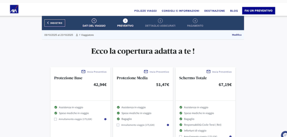Viewport: 287px width, 137px height.
Task: Click the 42,94€ price
Action: coord(100,85)
